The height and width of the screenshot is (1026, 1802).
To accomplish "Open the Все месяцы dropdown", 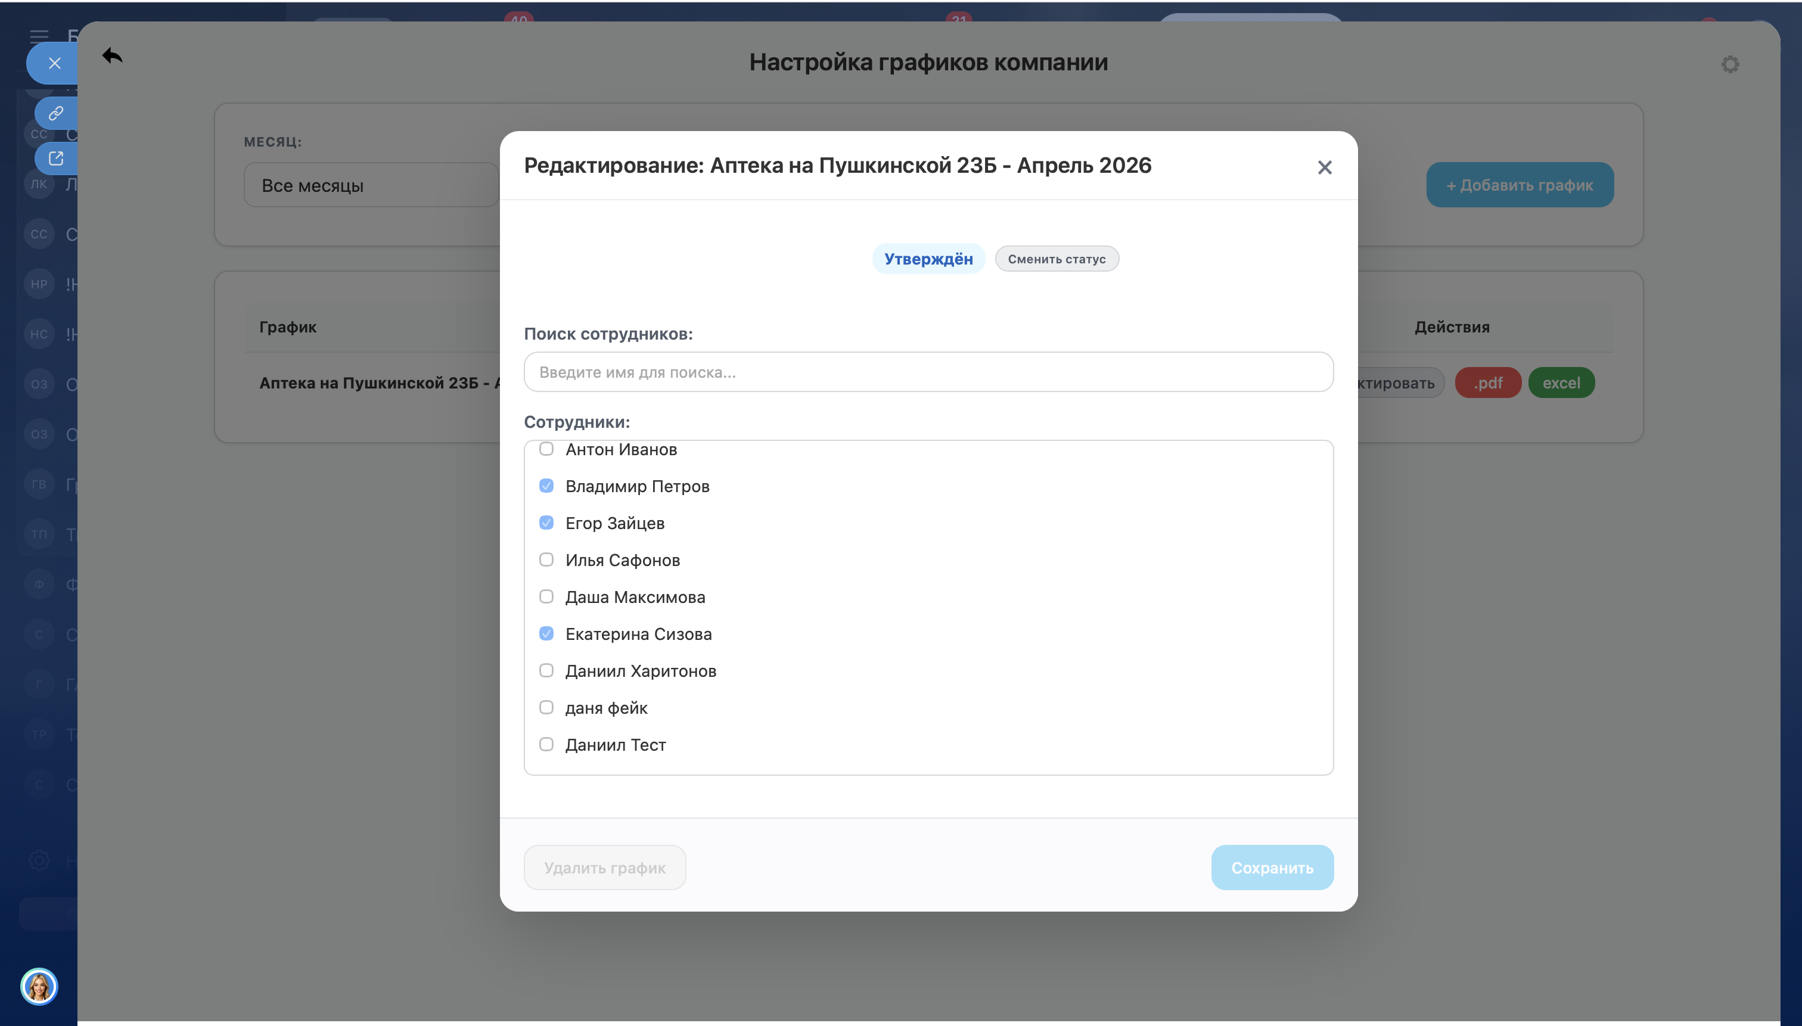I will 371,185.
